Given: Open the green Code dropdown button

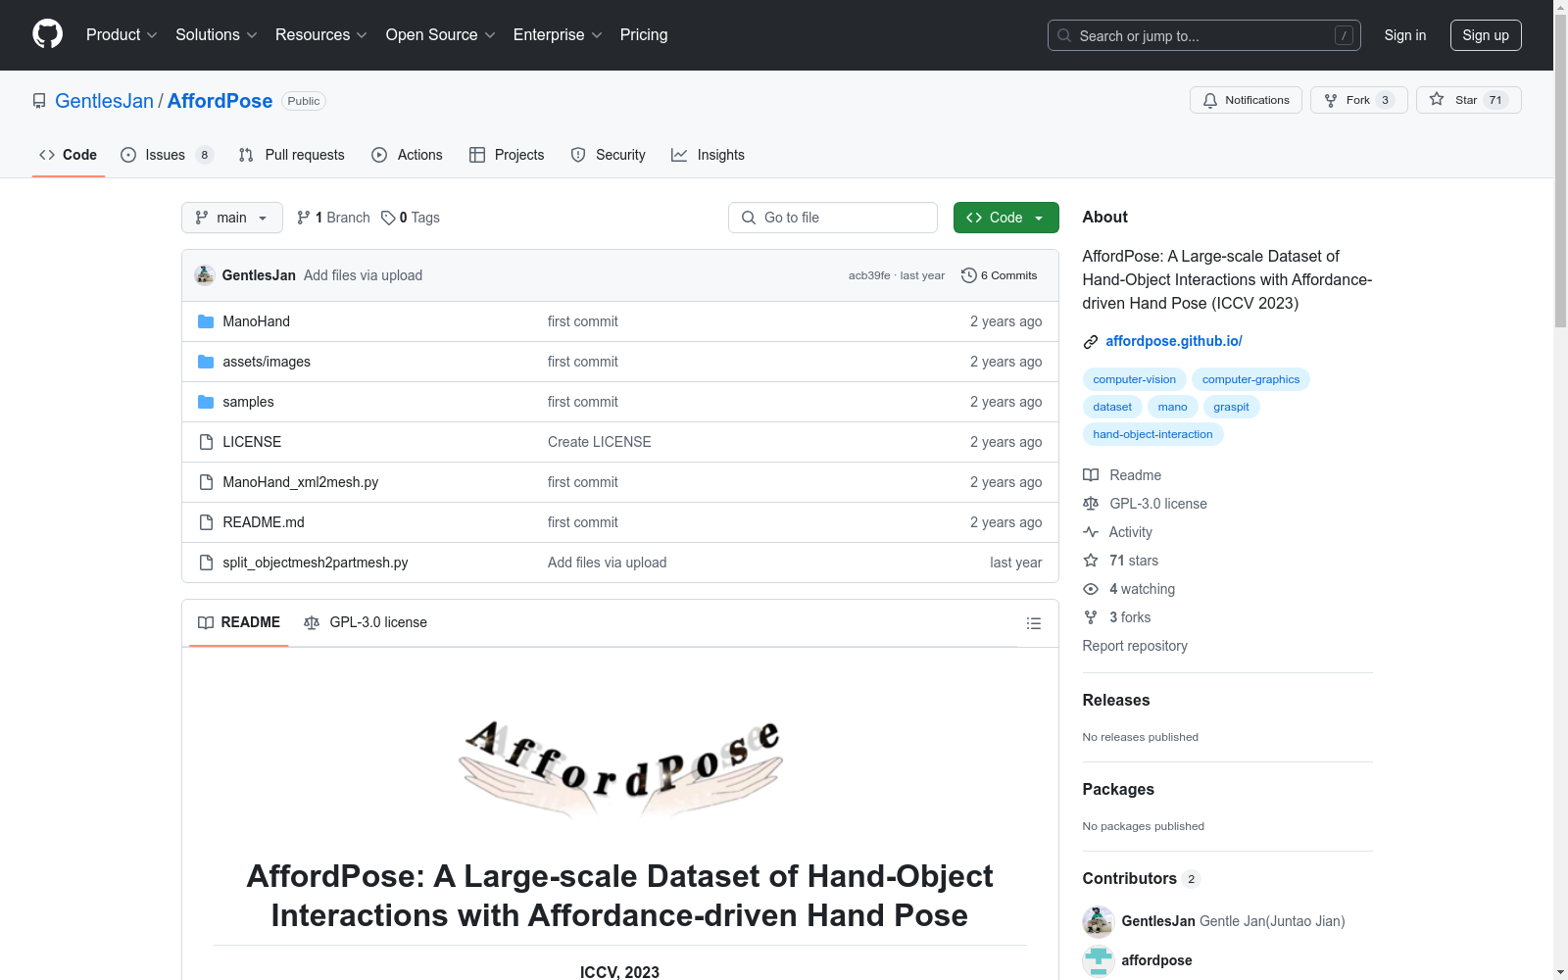Looking at the screenshot, I should click(x=1006, y=218).
